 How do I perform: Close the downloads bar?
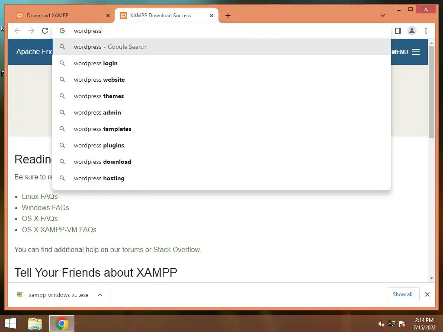427,294
